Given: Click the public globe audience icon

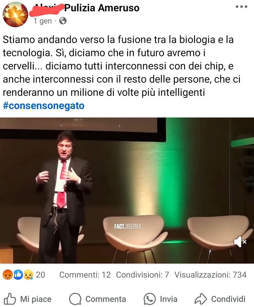Looking at the screenshot, I should (x=63, y=21).
